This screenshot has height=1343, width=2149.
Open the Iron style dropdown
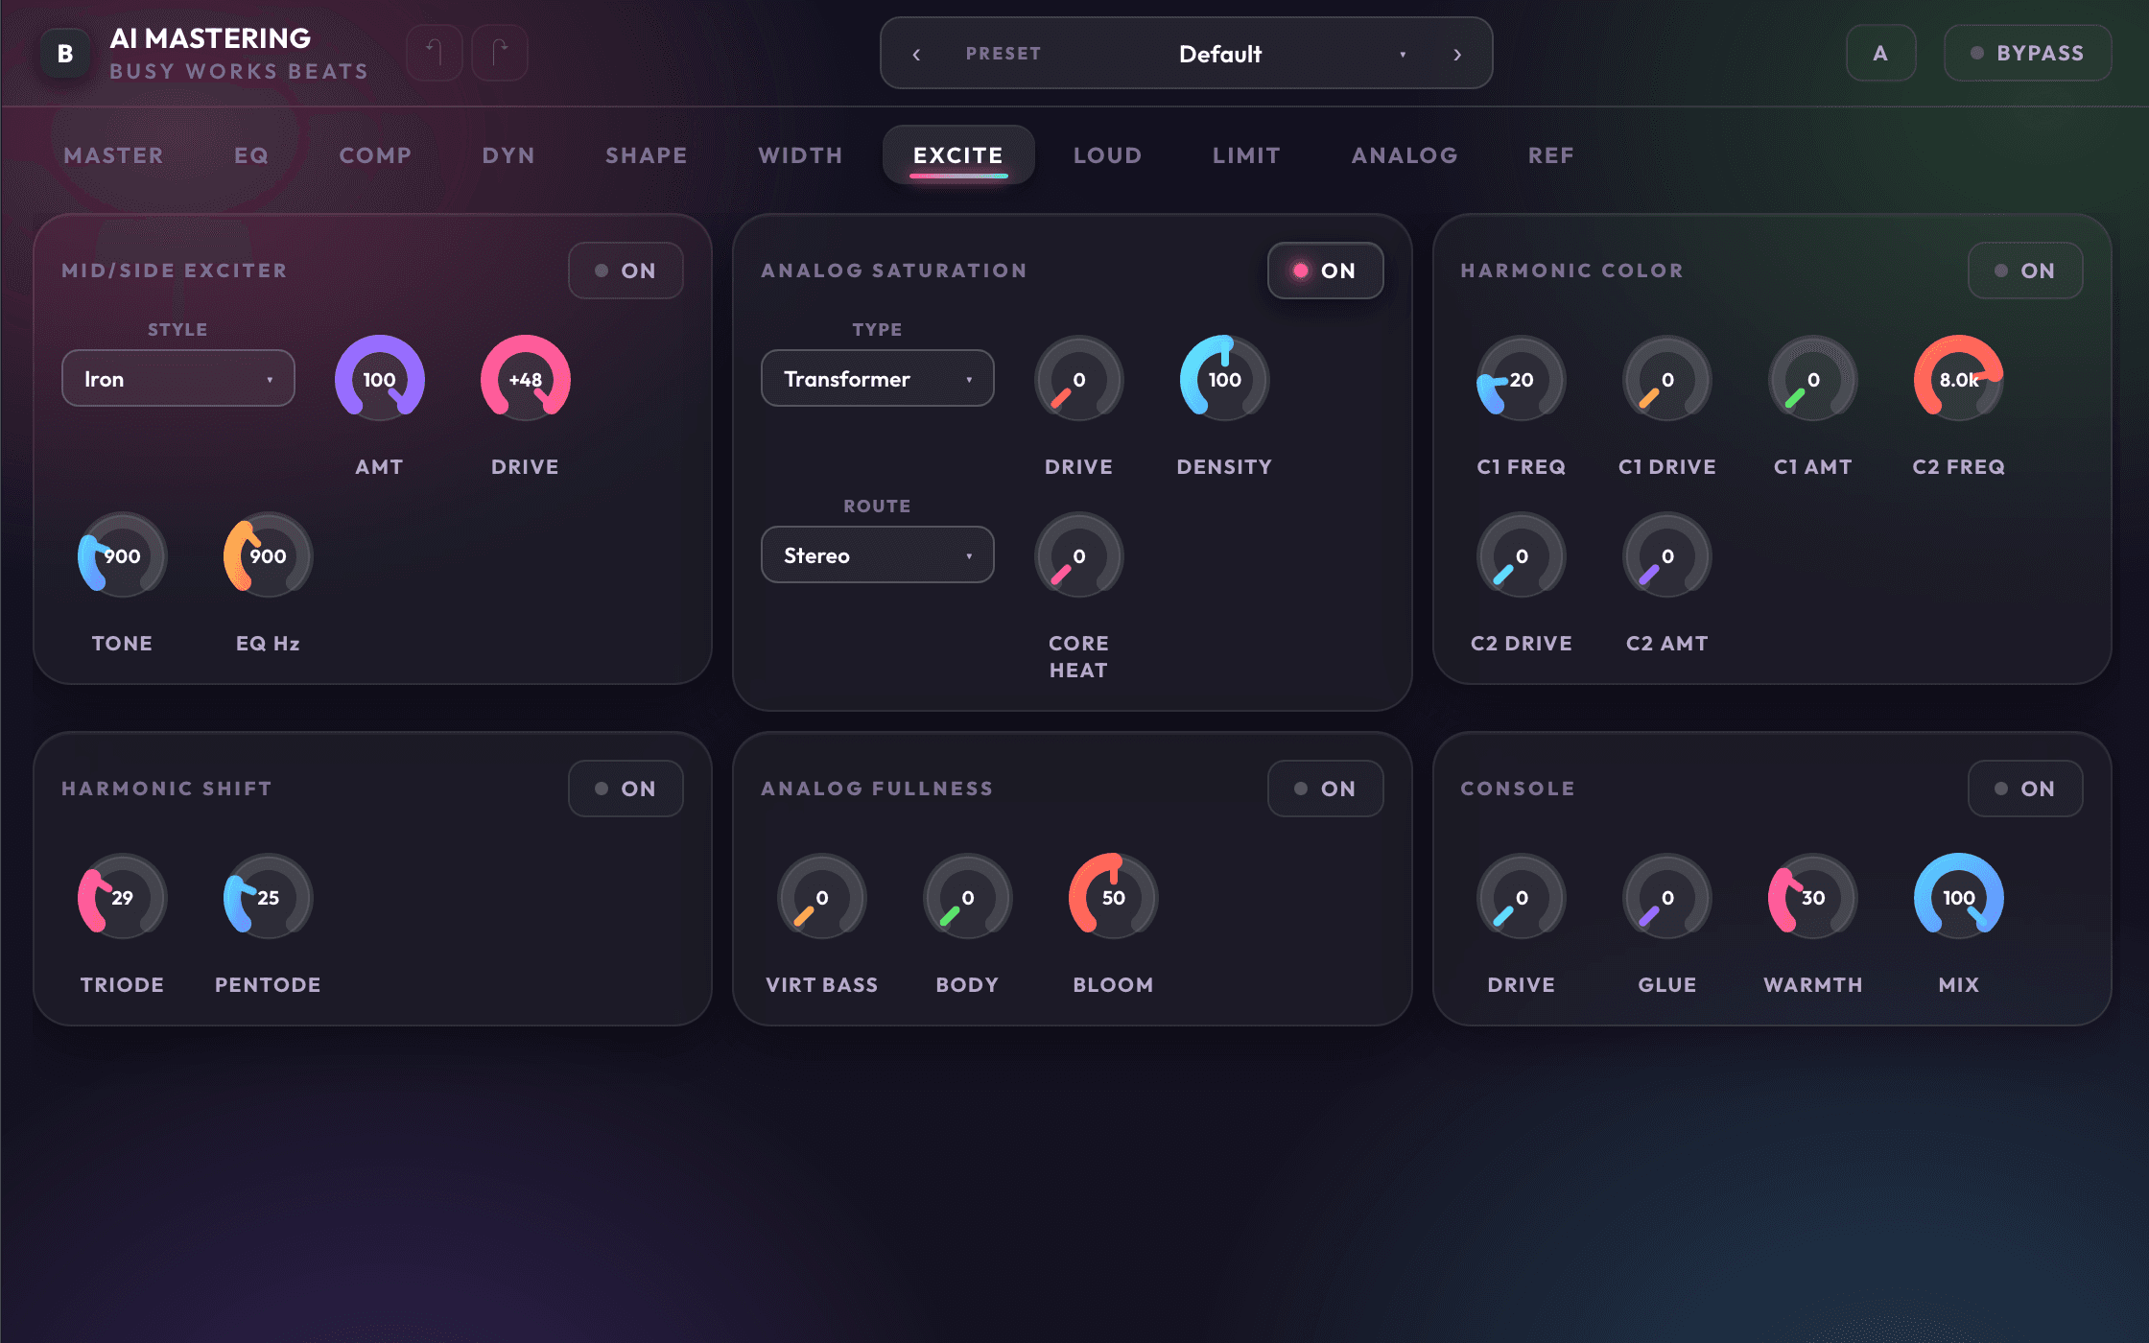(178, 379)
